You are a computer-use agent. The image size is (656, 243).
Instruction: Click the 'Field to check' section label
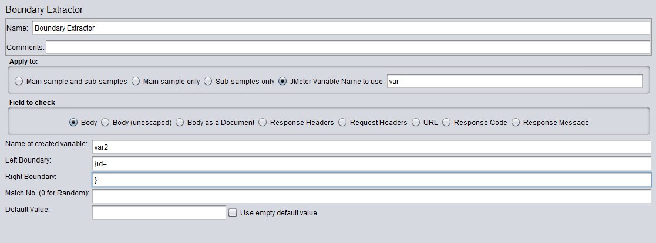pyautogui.click(x=32, y=103)
